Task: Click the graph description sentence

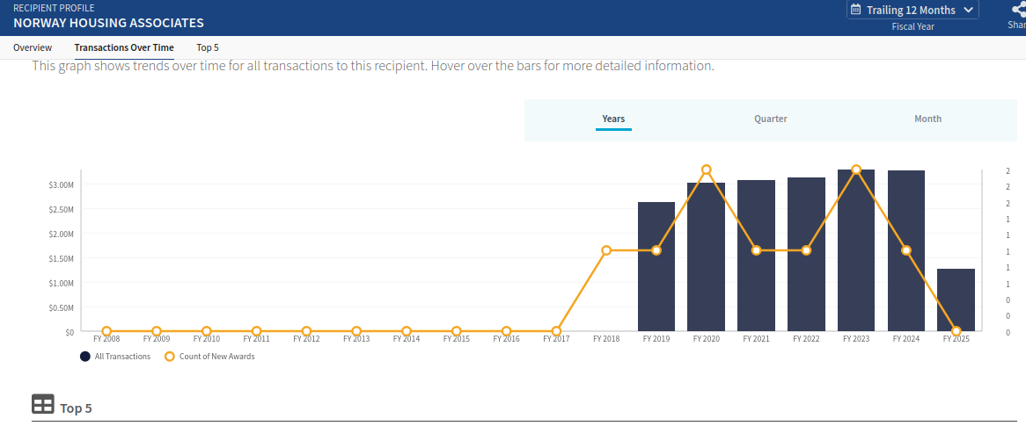Action: tap(373, 66)
